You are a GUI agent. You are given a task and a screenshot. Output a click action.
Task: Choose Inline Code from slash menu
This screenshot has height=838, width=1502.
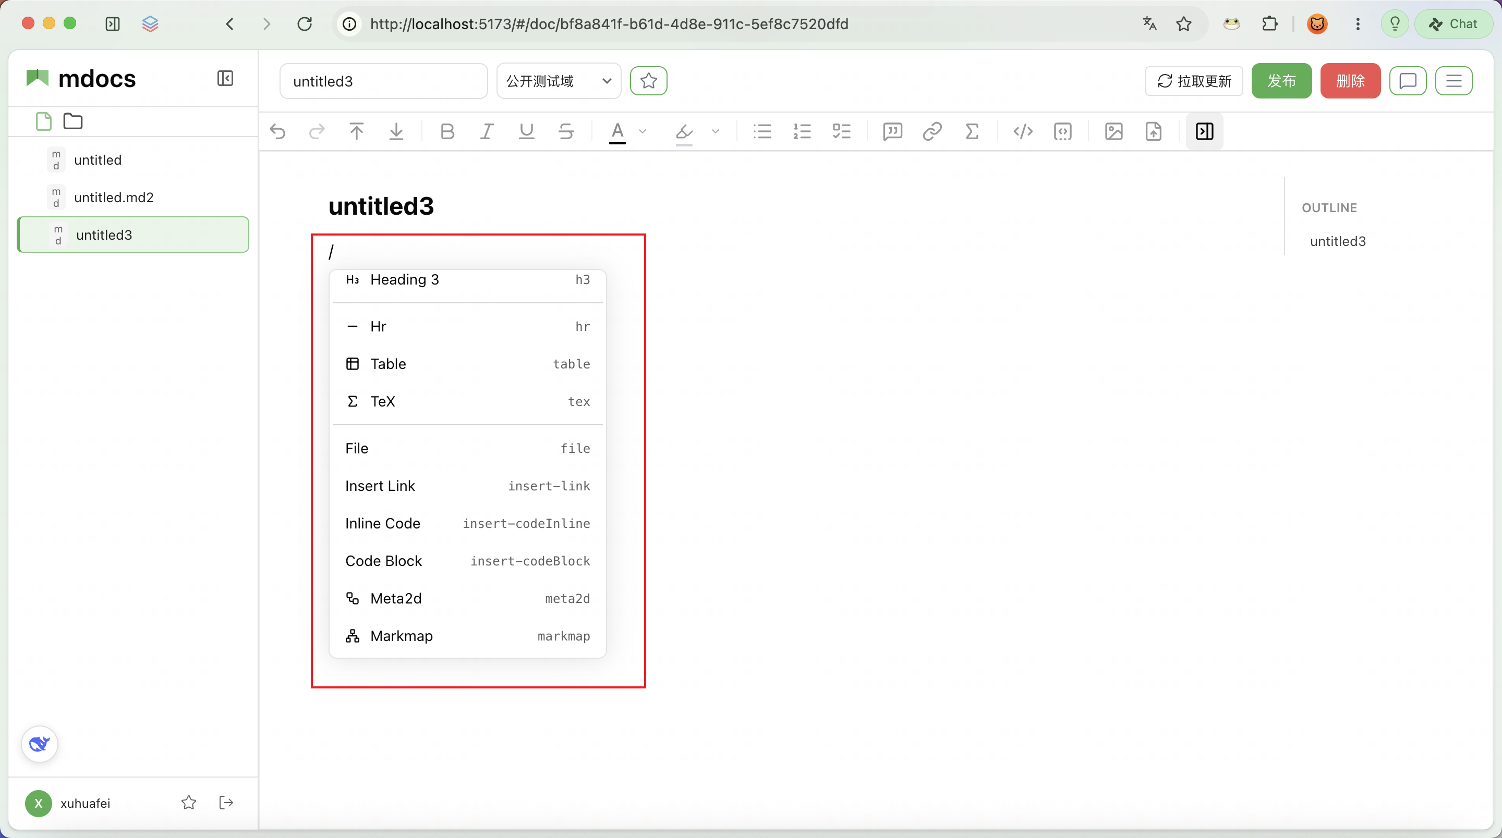coord(468,523)
